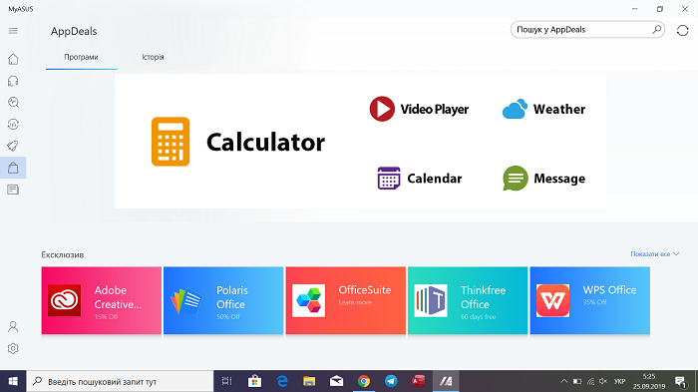Open system diagnosis sidebar icon
This screenshot has height=392, width=698.
[x=13, y=103]
